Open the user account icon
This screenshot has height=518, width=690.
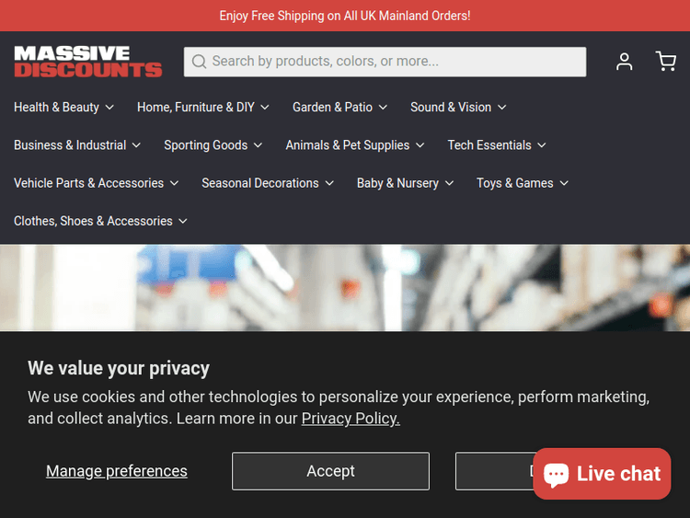click(624, 62)
